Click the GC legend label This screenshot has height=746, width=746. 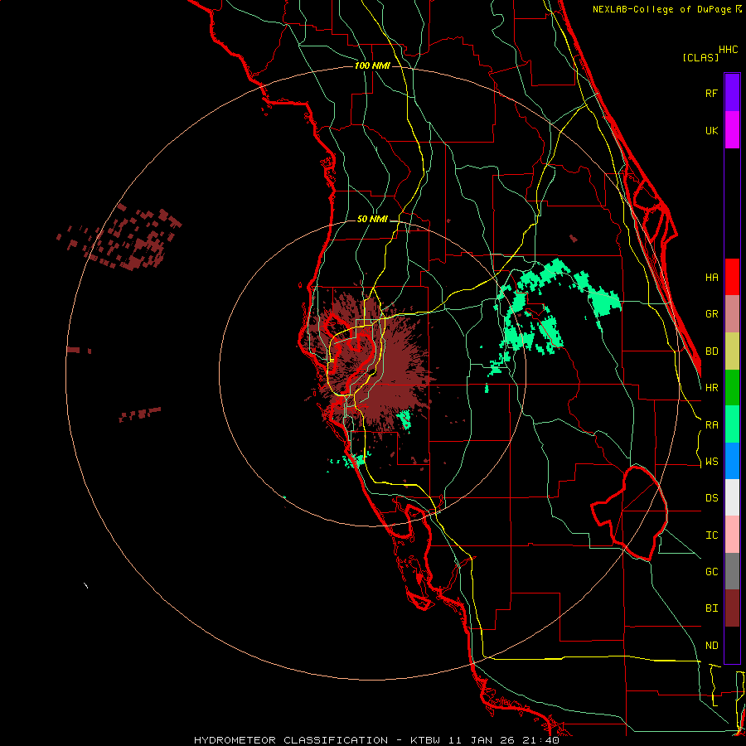point(711,572)
